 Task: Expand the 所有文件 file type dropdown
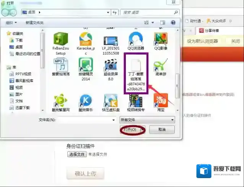[147, 119]
